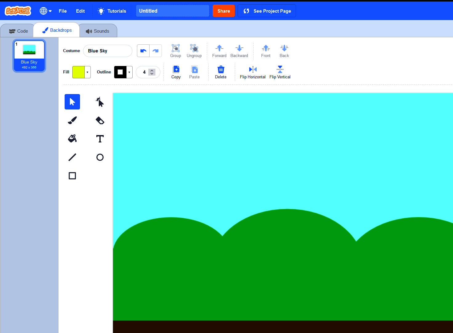Viewport: 453px width, 333px height.
Task: Flip the backdrop horizontally
Action: [x=252, y=72]
